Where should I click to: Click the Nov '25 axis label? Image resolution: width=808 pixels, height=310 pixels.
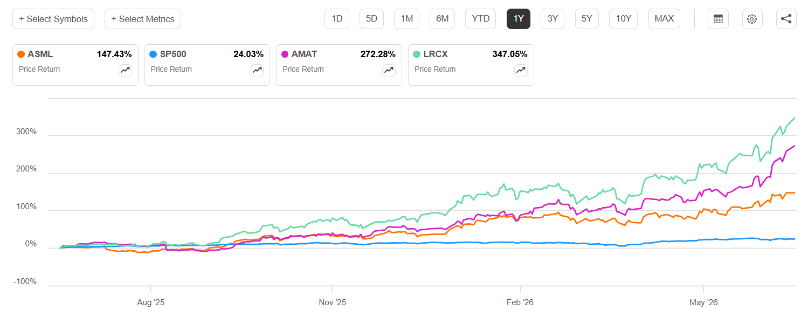pyautogui.click(x=333, y=302)
